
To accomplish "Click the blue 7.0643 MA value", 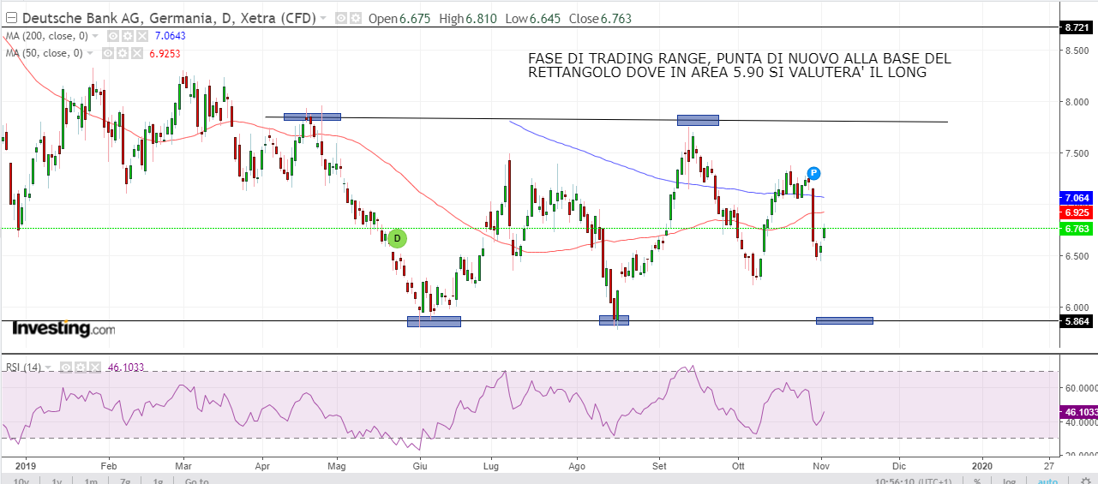I will [x=170, y=36].
